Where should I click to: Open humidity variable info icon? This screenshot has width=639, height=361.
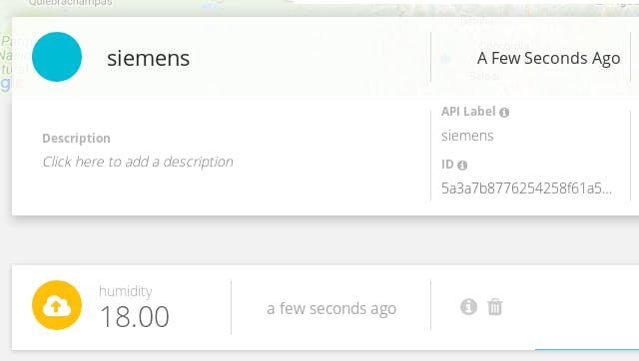(x=468, y=306)
